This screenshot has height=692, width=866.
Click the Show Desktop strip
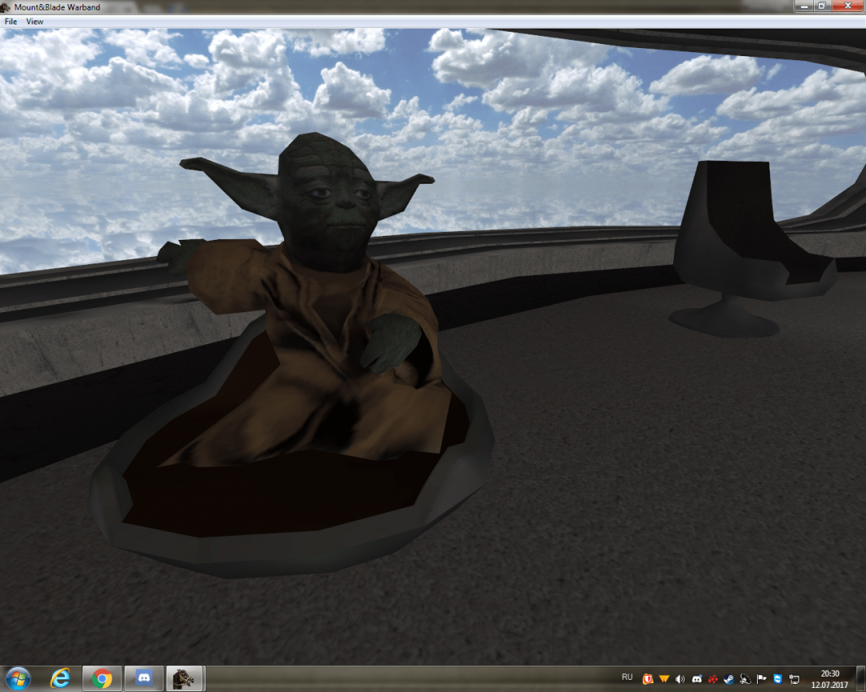[860, 679]
